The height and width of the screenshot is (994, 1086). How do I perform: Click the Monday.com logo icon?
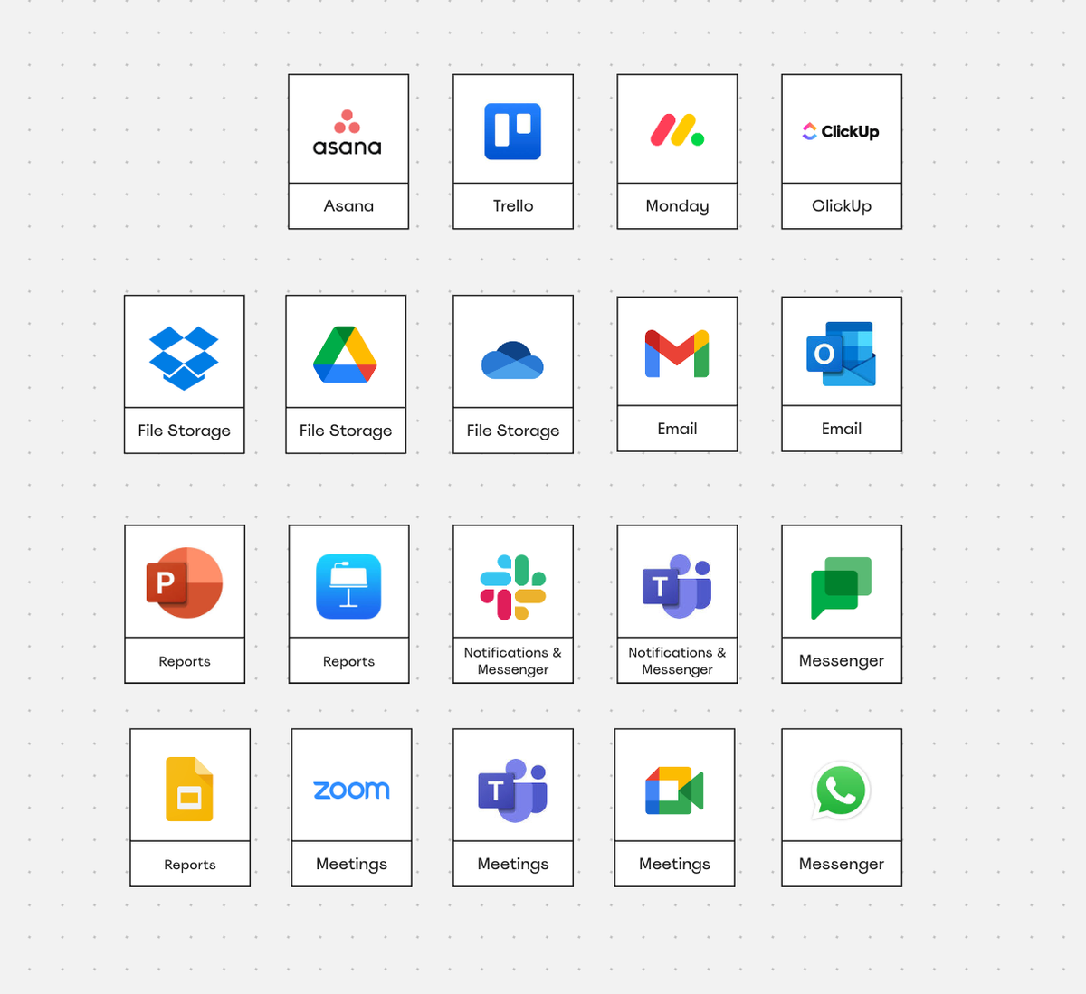tap(677, 130)
